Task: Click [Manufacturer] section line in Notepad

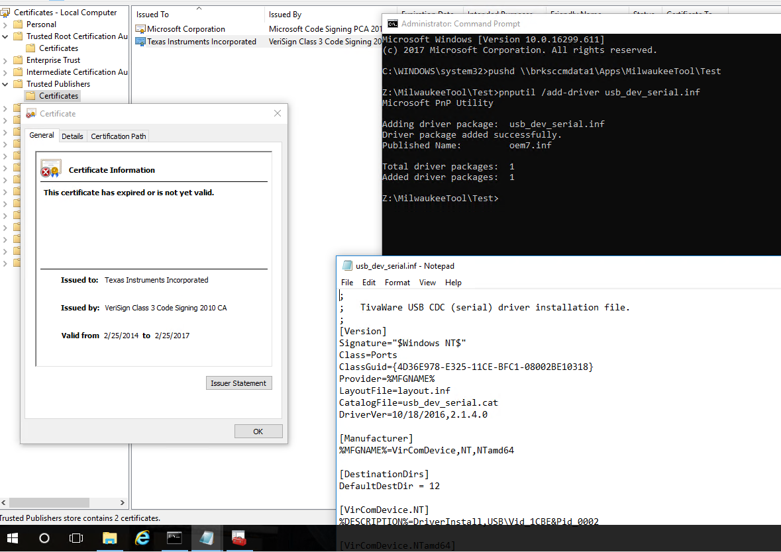Action: (x=376, y=439)
